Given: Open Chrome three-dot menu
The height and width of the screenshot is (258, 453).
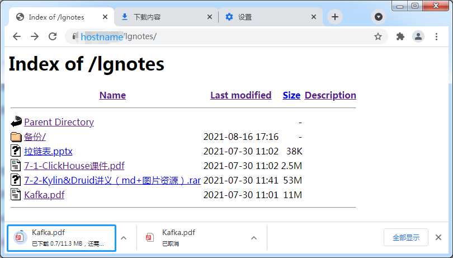Looking at the screenshot, I should pos(436,36).
